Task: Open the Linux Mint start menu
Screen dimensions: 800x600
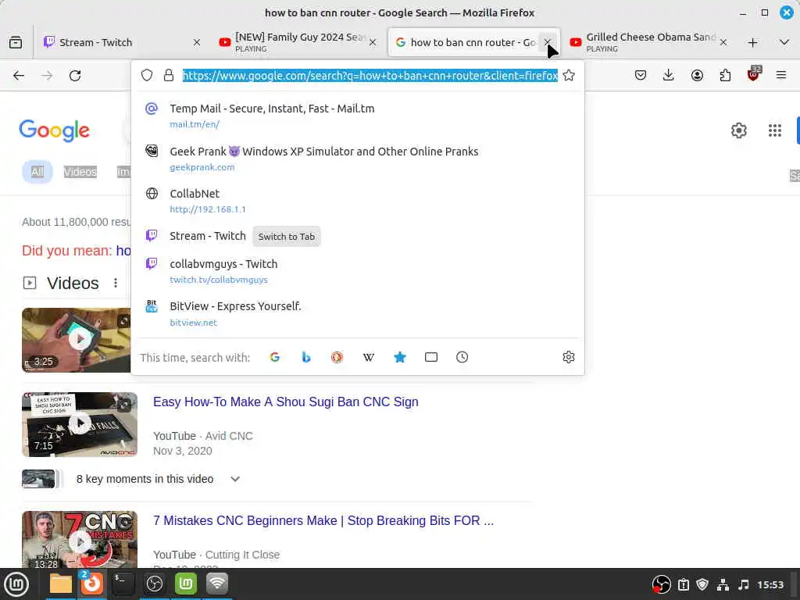Action: pos(16,584)
